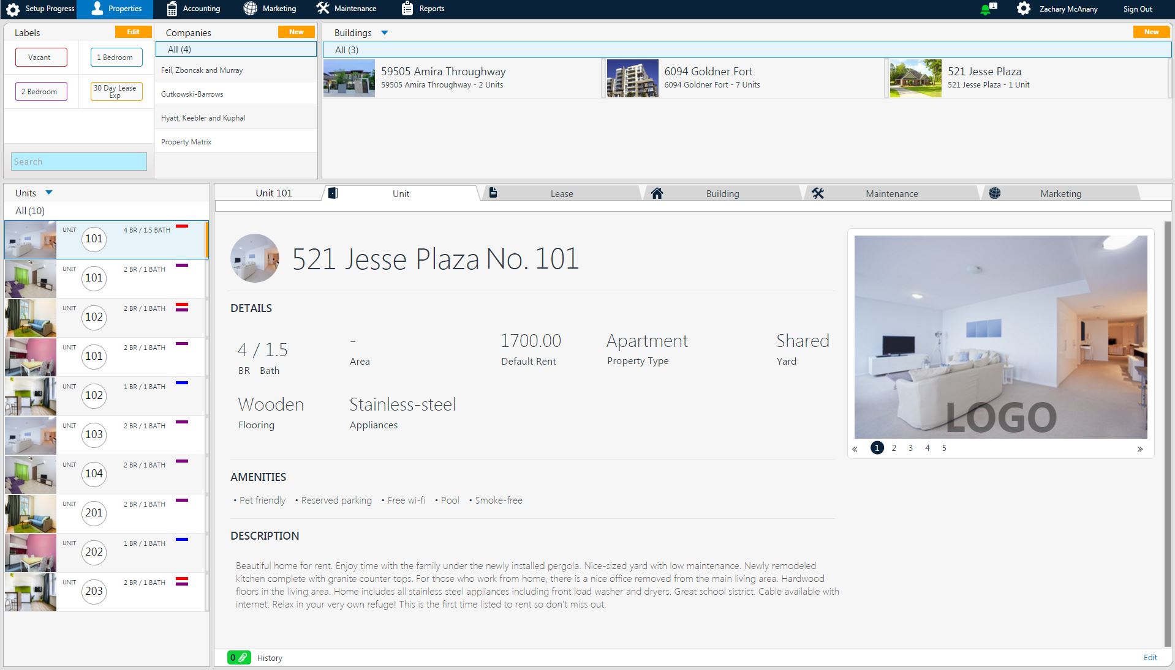
Task: Toggle the 30 Day Lease Exp label
Action: pyautogui.click(x=116, y=92)
